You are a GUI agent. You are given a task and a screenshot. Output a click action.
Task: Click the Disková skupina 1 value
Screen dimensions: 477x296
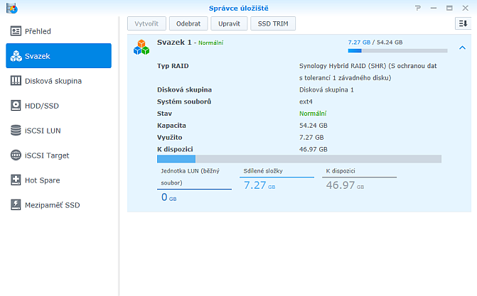pos(326,89)
